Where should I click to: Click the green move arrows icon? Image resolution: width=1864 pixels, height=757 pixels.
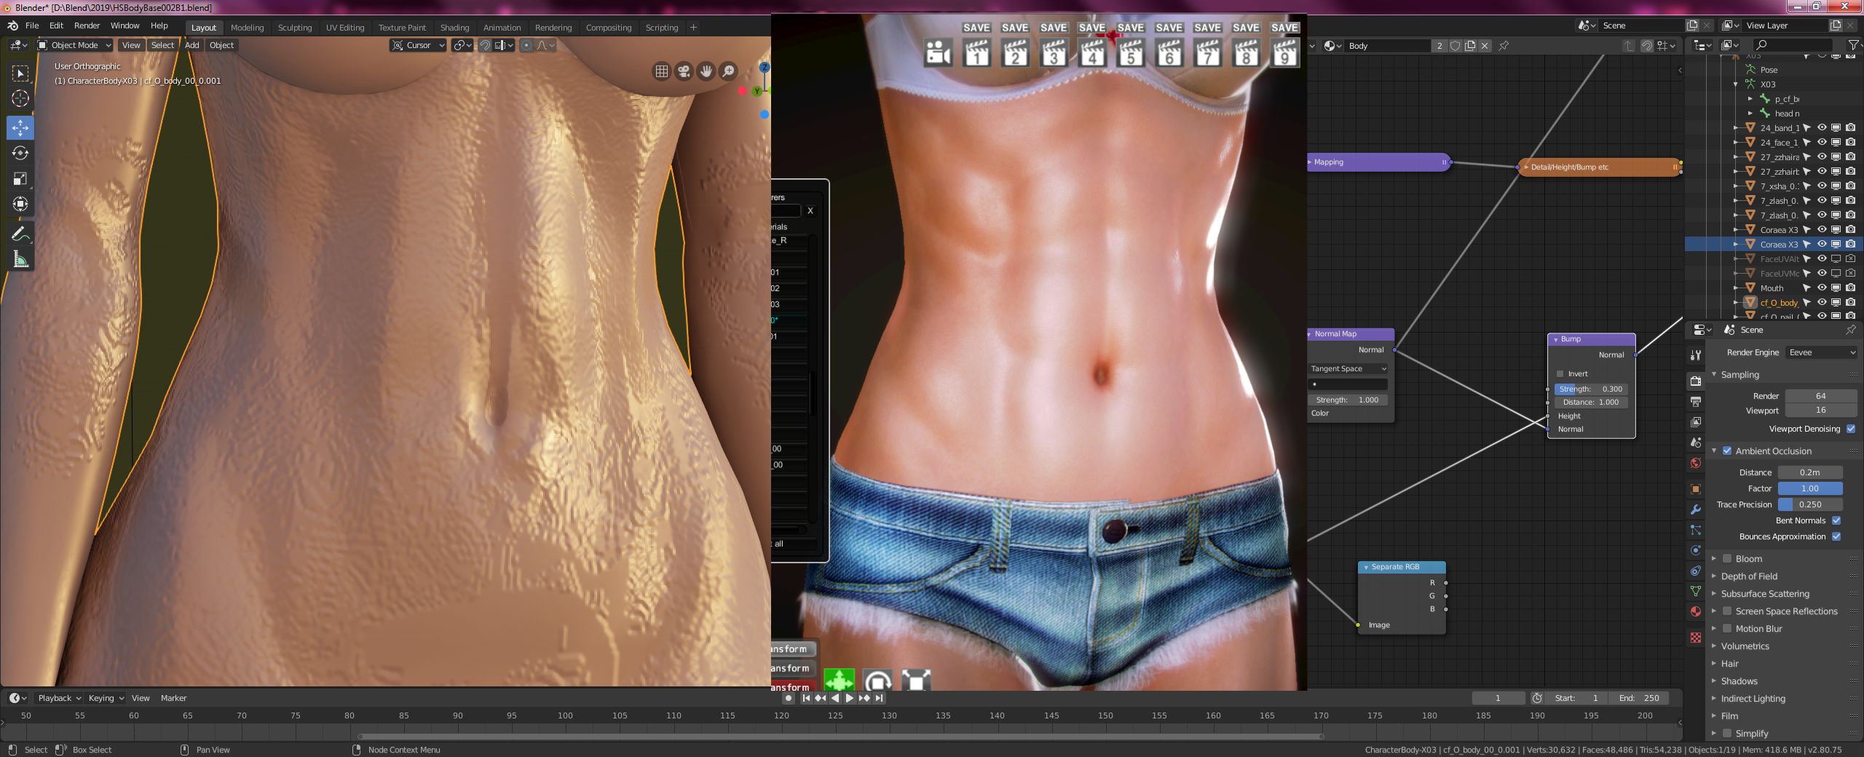click(839, 680)
